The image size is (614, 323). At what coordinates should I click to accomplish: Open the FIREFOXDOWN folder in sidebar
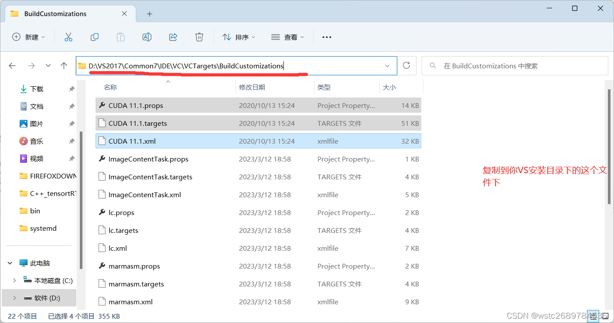48,176
